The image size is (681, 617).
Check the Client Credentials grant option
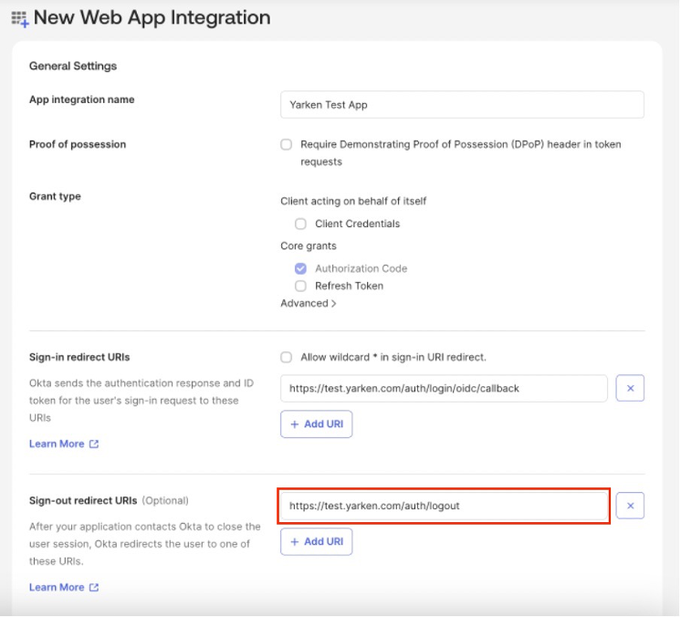coord(300,224)
